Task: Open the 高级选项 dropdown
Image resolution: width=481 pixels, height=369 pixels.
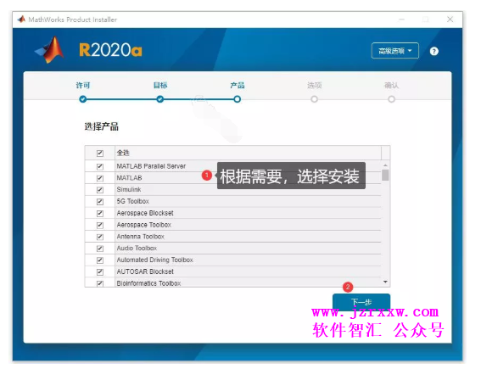Action: [x=394, y=51]
